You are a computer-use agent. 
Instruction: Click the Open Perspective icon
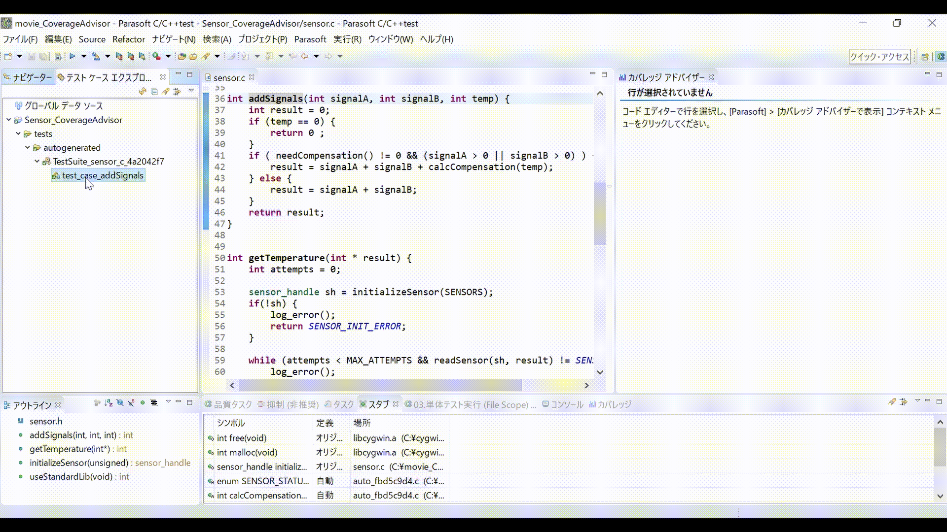click(925, 57)
